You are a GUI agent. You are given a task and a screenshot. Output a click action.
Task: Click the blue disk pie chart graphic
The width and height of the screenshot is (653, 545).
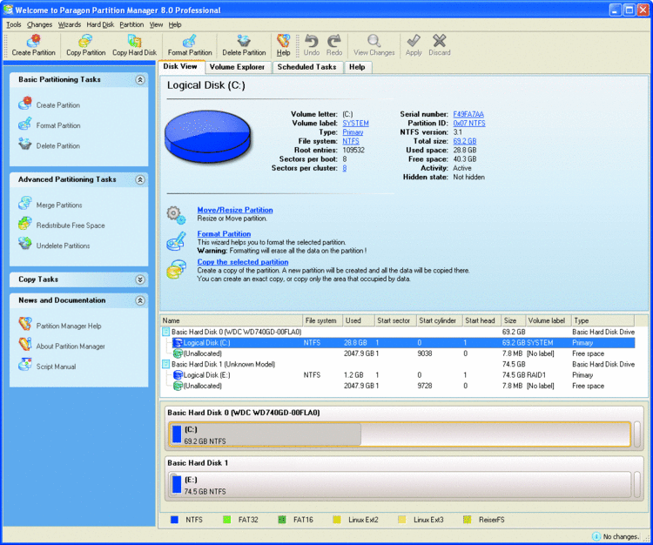(x=207, y=137)
